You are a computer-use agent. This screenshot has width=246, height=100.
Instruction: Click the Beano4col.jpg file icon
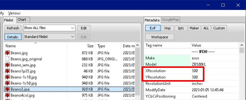pos(7,95)
